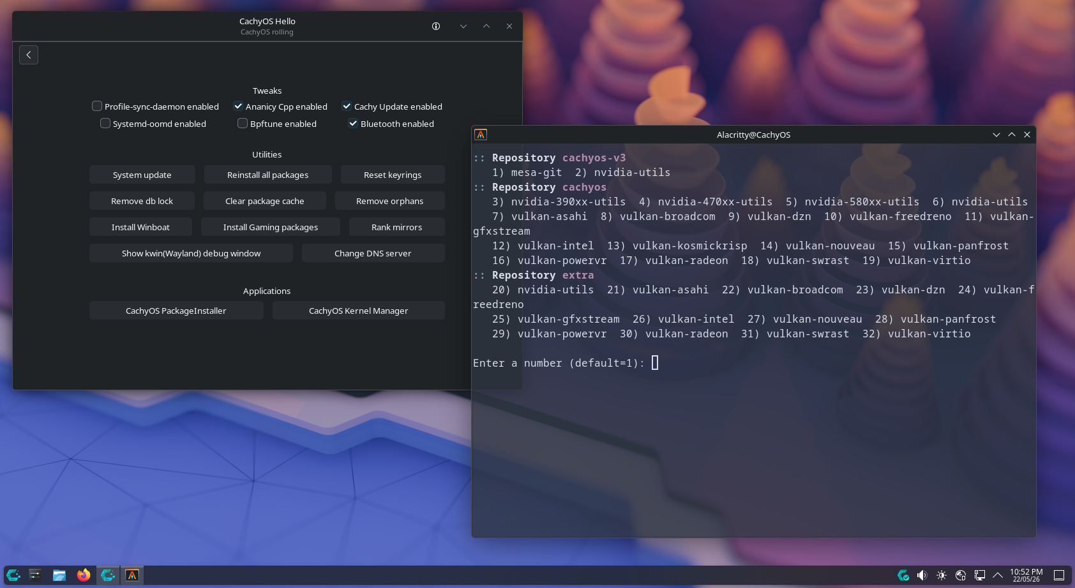Switch to CachyOS Hello taskbar entry
This screenshot has width=1075, height=588.
108,575
